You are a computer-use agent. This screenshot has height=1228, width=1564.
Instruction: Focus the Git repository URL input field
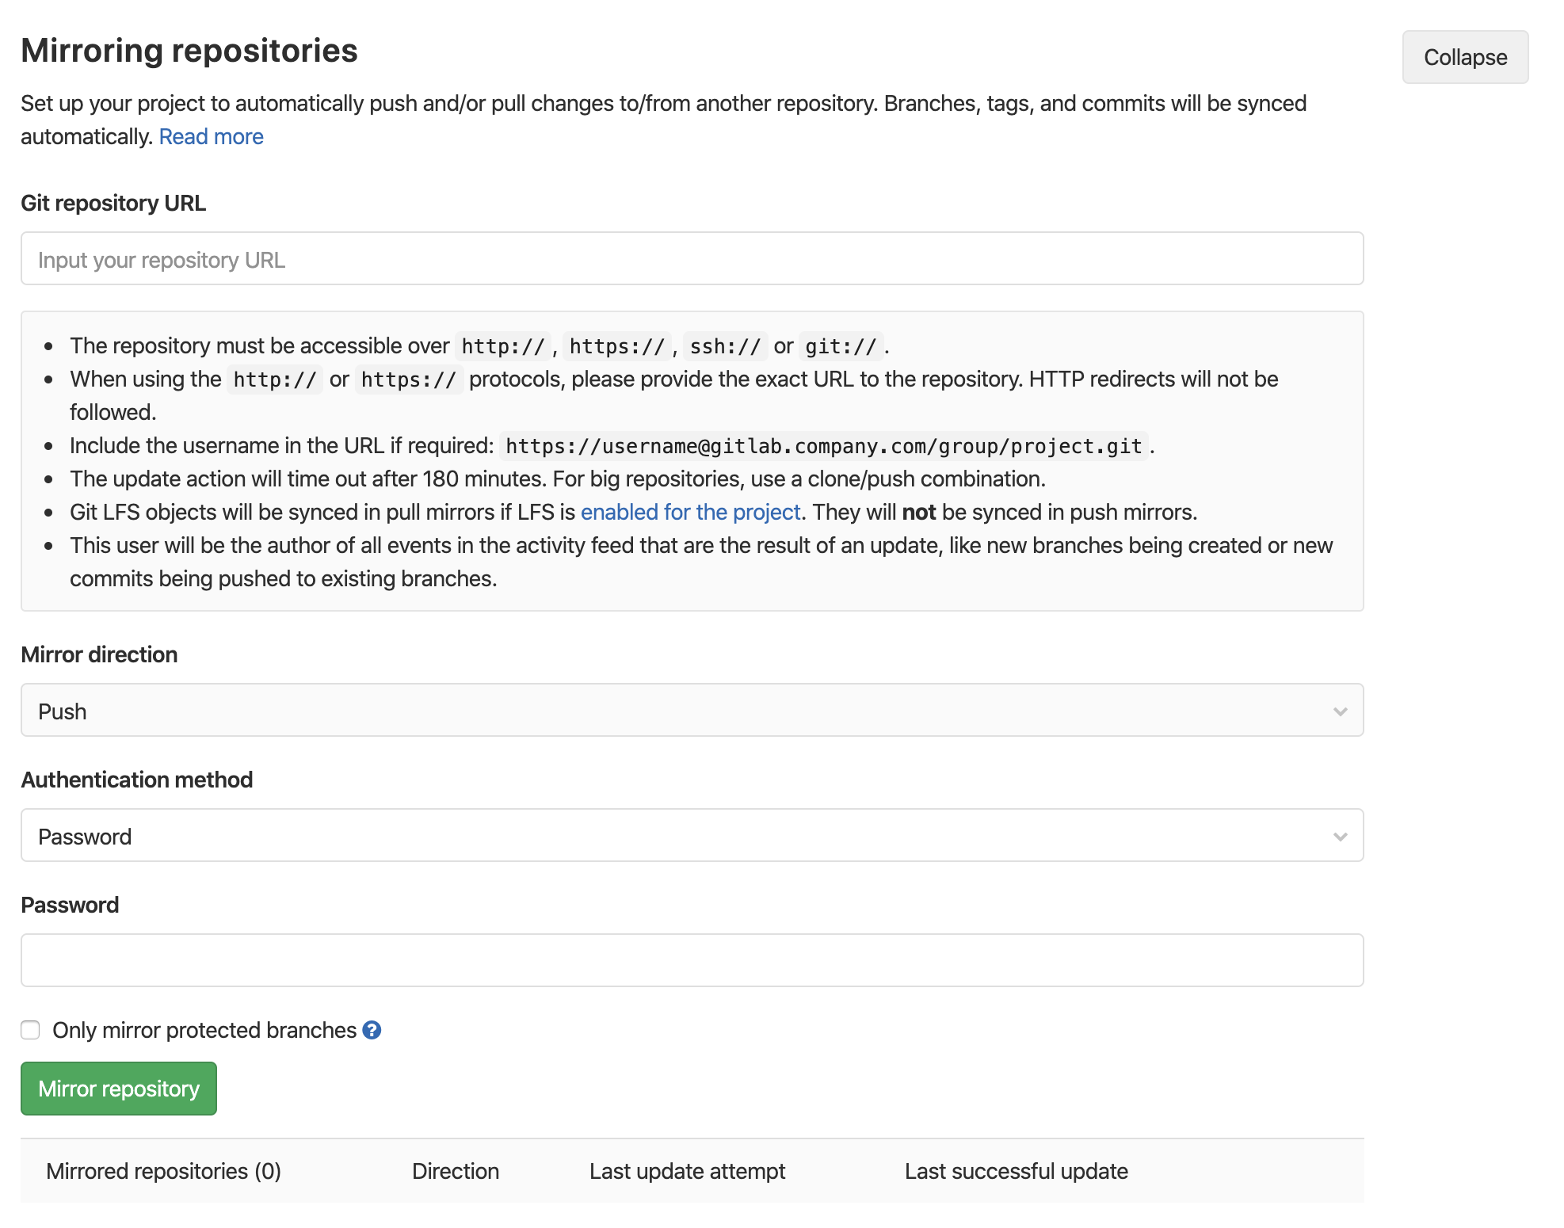[691, 259]
